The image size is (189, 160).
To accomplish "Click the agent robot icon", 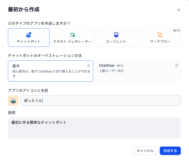I will pos(116,35).
